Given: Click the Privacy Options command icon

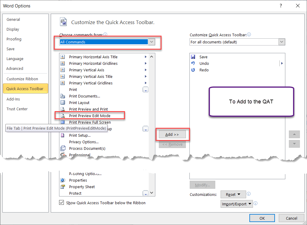Looking at the screenshot, I should point(63,142).
